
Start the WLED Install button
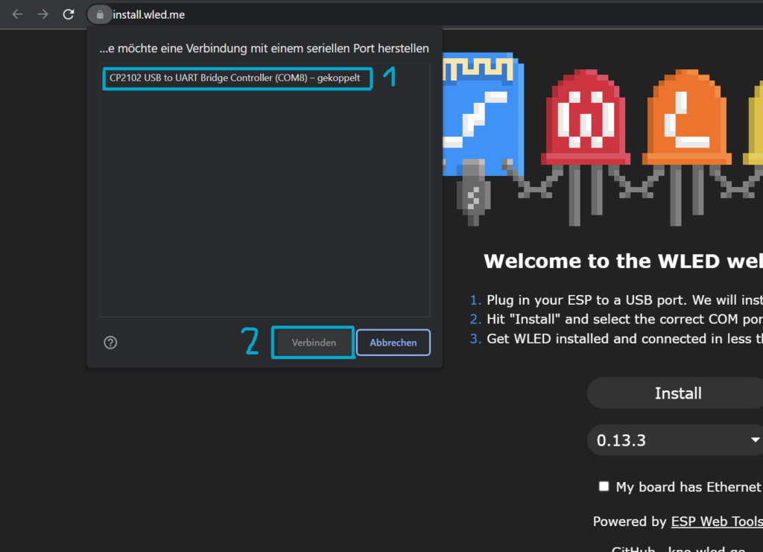click(677, 393)
